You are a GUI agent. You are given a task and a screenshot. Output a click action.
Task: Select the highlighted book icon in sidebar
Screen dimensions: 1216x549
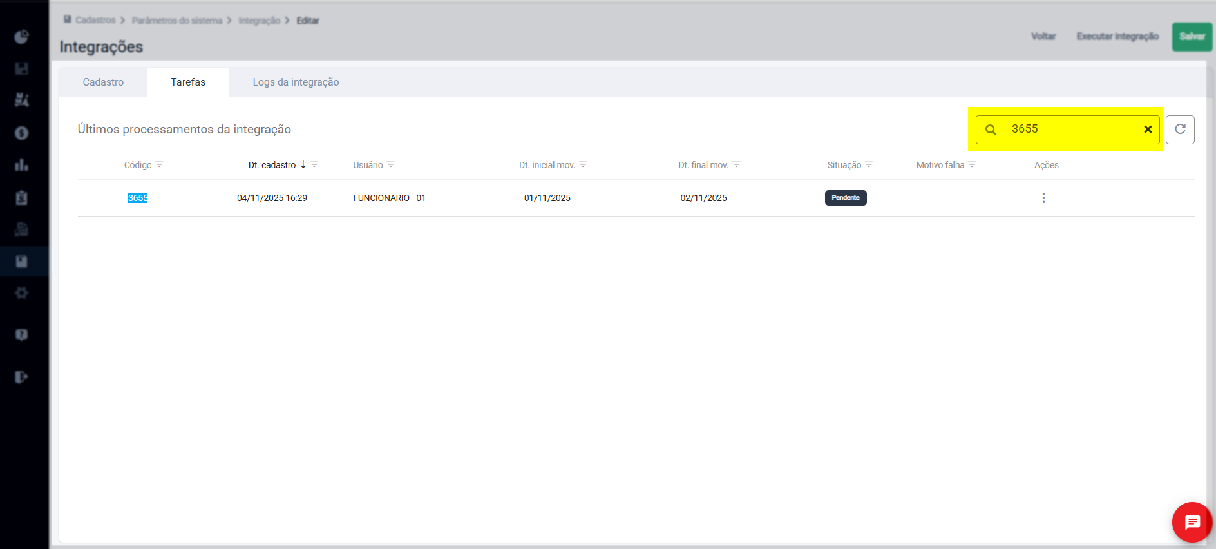tap(21, 261)
